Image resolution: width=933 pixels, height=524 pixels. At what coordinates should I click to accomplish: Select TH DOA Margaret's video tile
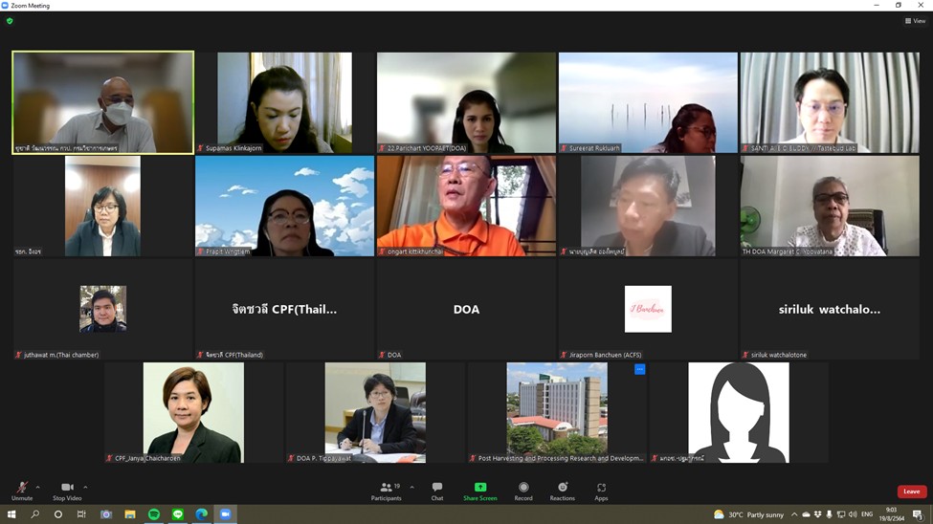pos(830,206)
